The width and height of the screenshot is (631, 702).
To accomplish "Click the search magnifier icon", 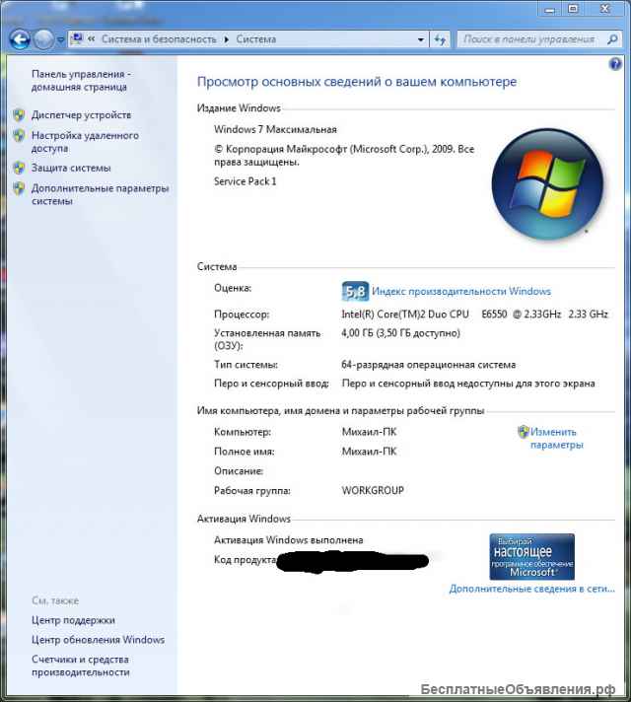I will pos(612,39).
